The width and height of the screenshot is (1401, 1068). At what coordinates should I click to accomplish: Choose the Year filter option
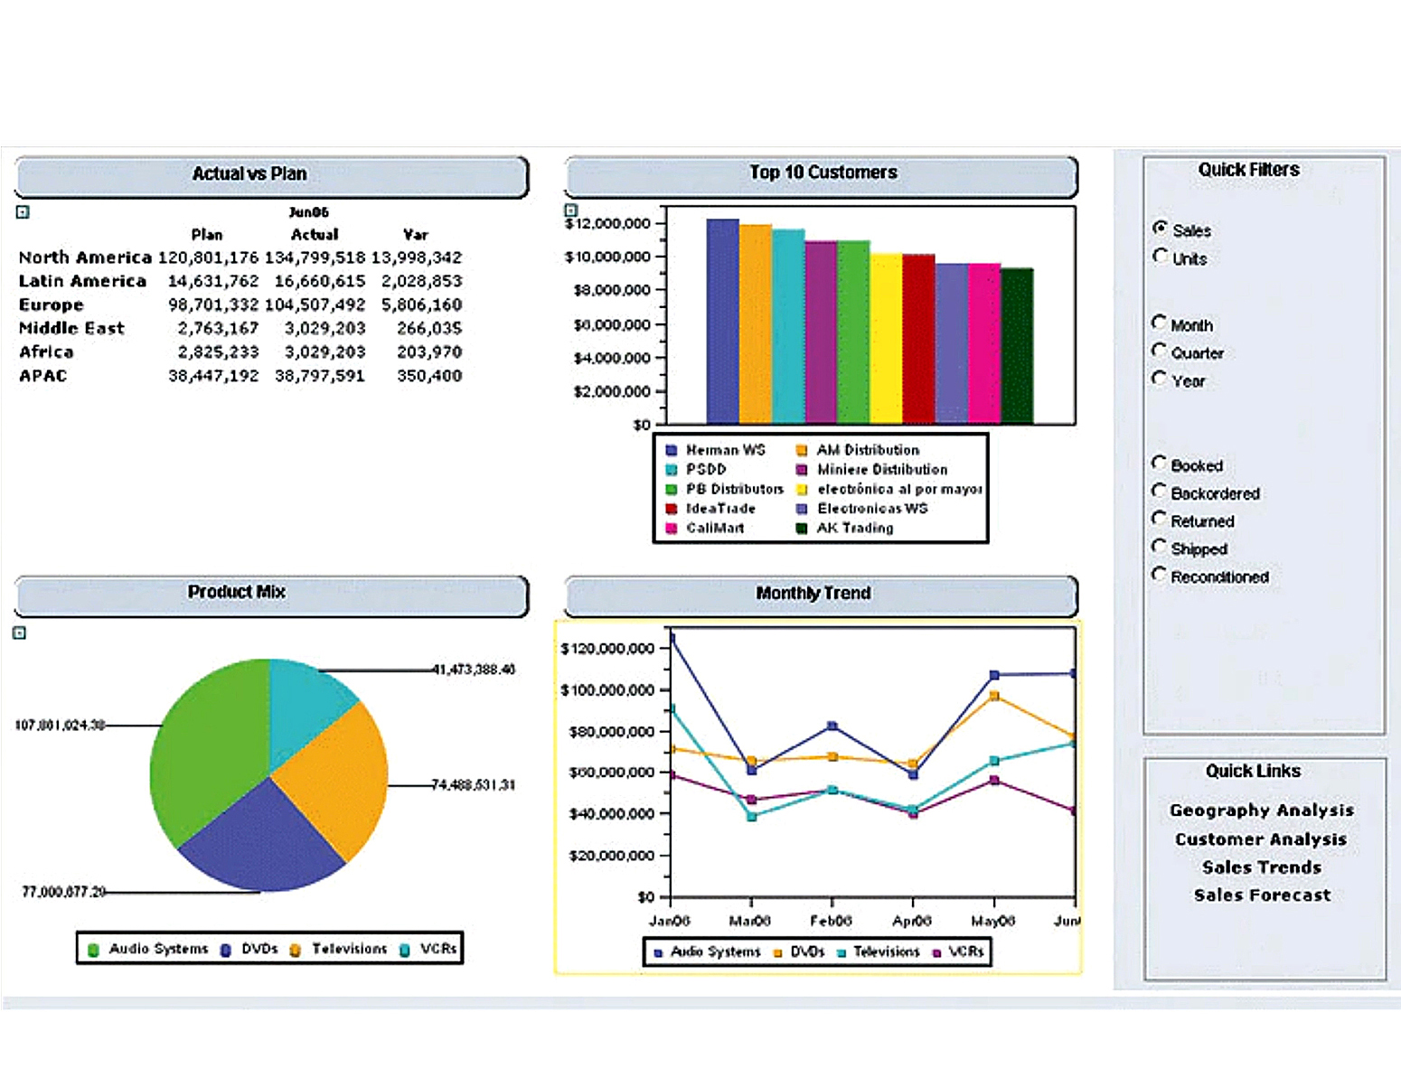pyautogui.click(x=1159, y=379)
